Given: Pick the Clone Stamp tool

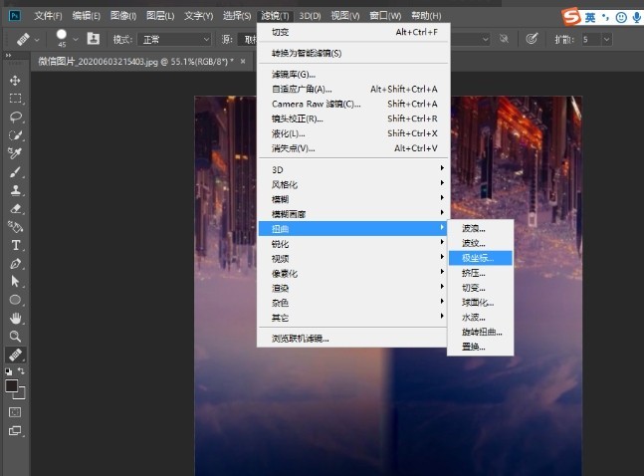Looking at the screenshot, I should 15,190.
